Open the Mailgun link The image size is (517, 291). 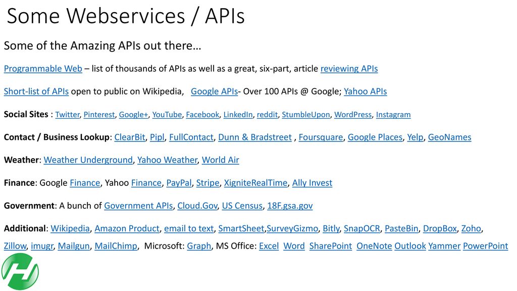point(74,246)
